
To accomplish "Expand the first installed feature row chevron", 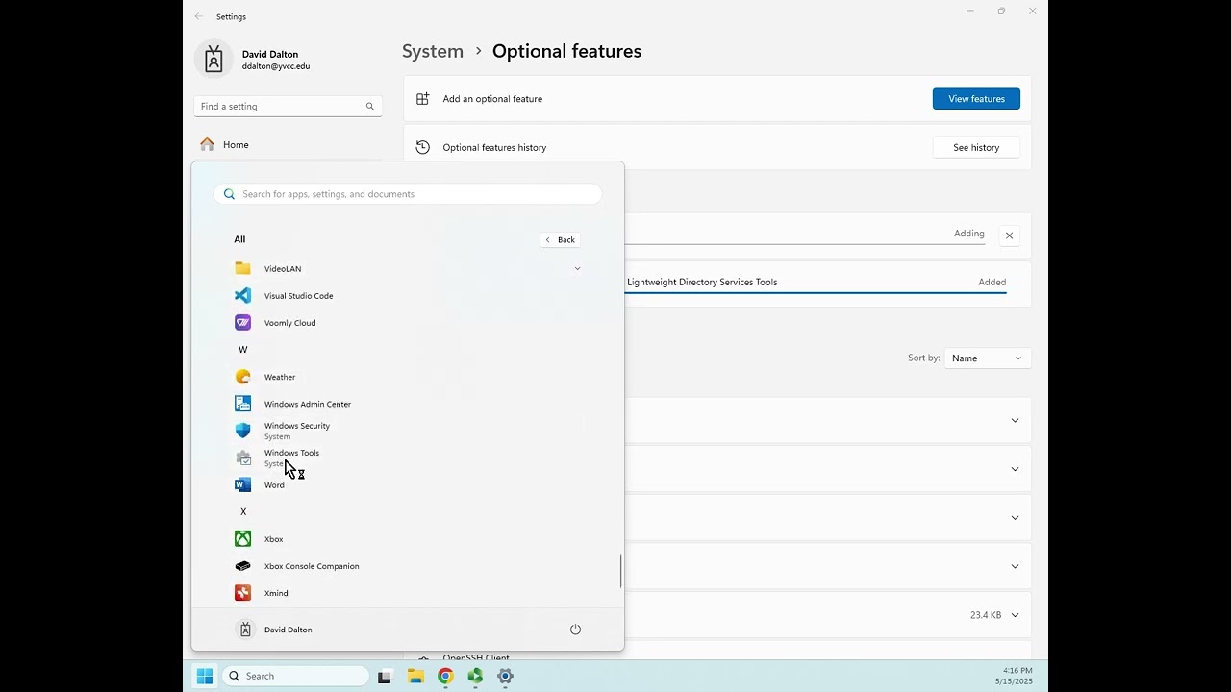I will coord(1015,421).
